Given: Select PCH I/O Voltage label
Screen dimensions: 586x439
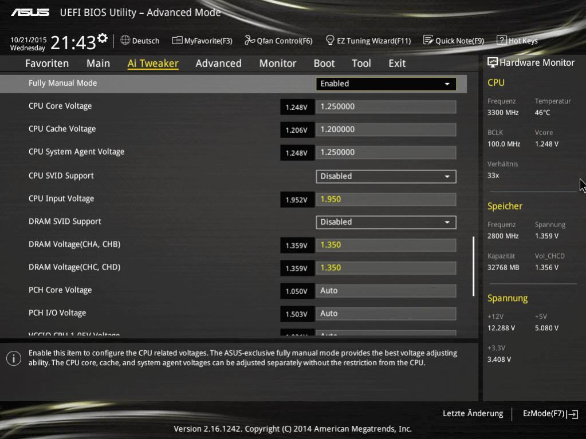Looking at the screenshot, I should click(x=57, y=313).
